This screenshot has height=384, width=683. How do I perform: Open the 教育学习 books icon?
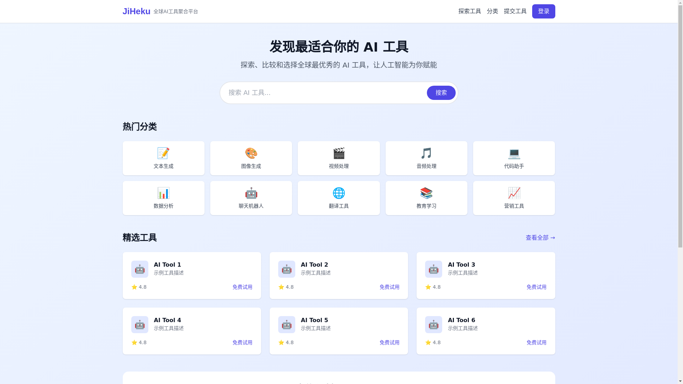426,193
